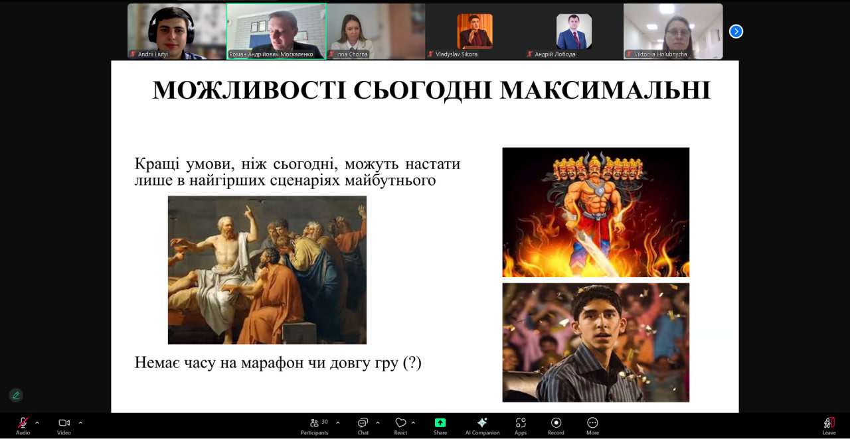The height and width of the screenshot is (439, 850).
Task: Expand the caret beside Participants
Action: click(337, 422)
